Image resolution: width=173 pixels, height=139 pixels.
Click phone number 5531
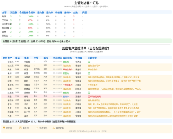pyautogui.click(x=17, y=116)
